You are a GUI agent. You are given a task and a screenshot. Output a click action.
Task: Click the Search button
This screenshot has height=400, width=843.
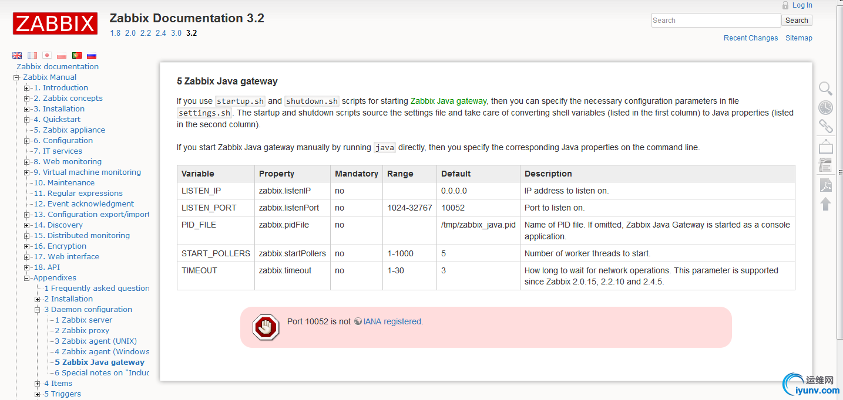point(797,21)
